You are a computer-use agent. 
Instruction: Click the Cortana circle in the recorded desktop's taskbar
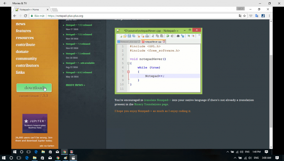point(21,152)
